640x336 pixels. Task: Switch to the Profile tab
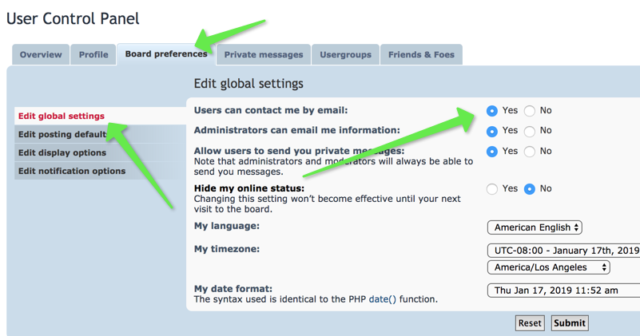[93, 54]
